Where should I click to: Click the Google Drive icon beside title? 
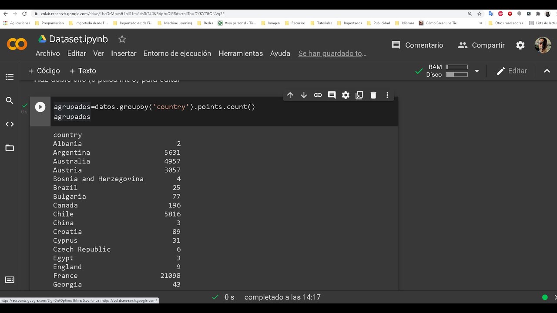42,39
